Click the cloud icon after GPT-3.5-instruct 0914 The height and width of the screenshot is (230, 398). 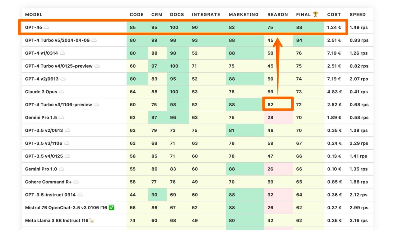point(80,195)
